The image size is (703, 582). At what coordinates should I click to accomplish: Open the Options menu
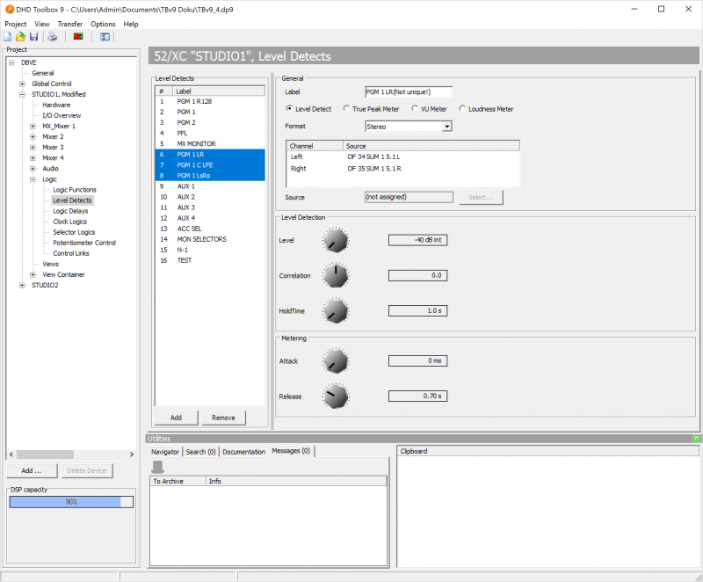point(103,24)
